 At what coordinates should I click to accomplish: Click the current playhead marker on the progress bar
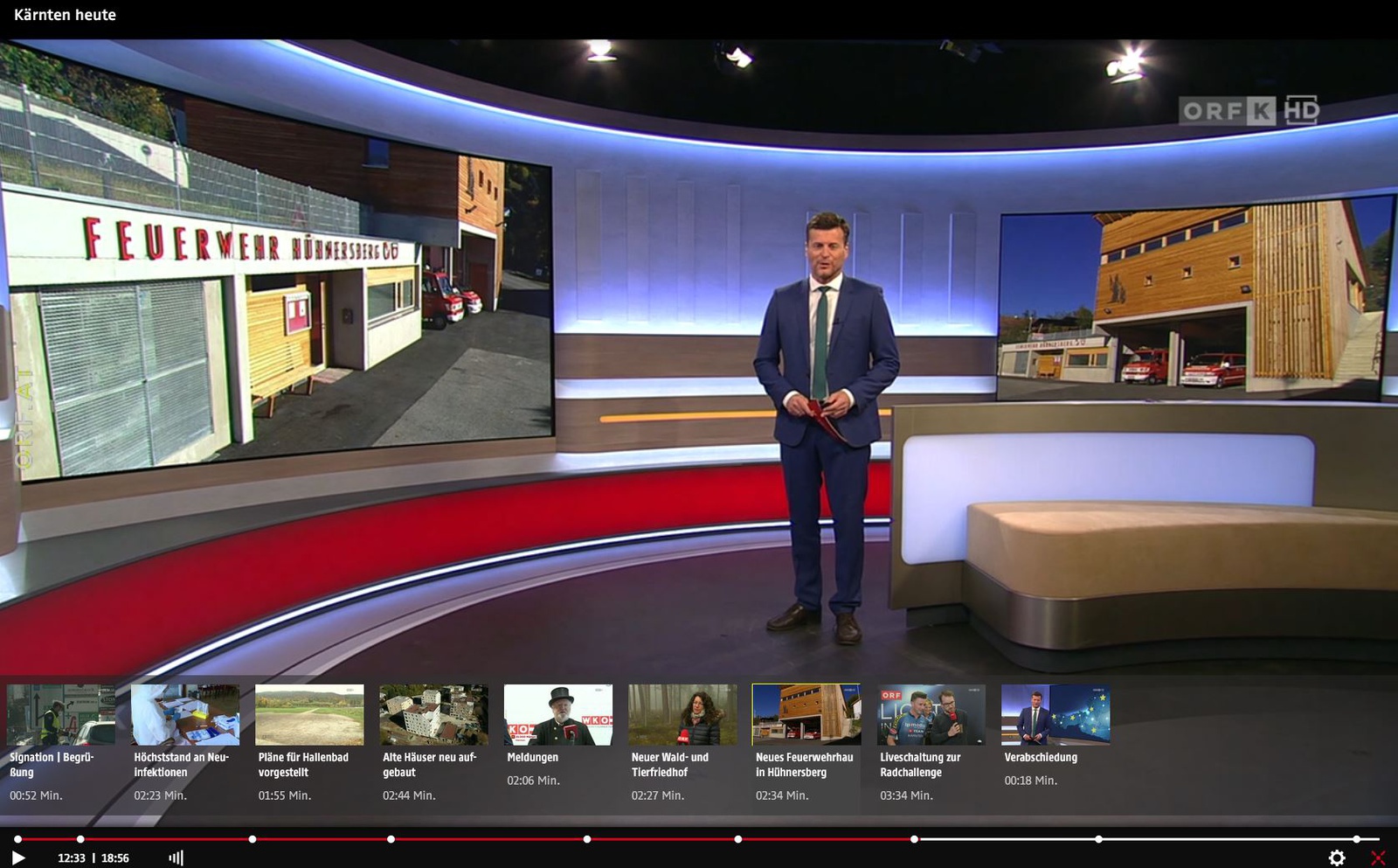[x=914, y=839]
